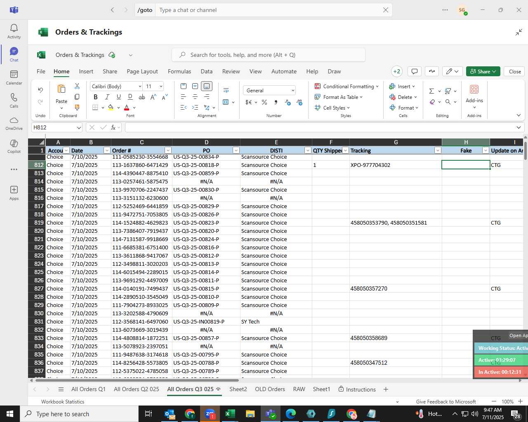Viewport: 528px width, 422px height.
Task: Click the Find and Select magnifier icon
Action: tap(448, 102)
